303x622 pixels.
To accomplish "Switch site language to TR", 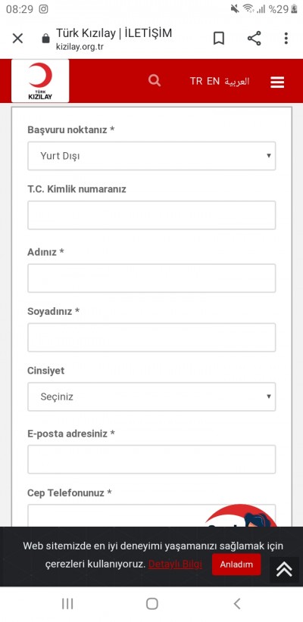I will [196, 81].
